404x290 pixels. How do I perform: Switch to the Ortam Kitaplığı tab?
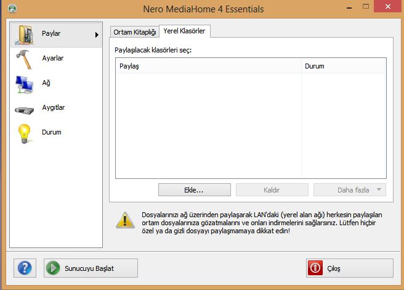135,31
